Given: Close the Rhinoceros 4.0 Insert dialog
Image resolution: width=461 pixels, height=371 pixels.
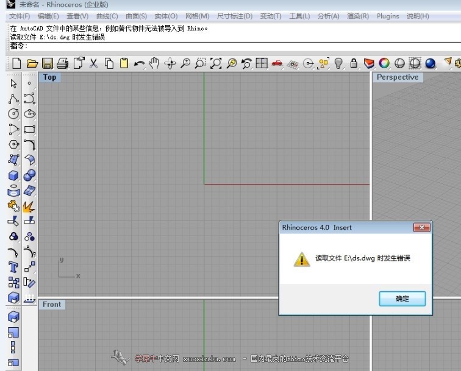Looking at the screenshot, I should pyautogui.click(x=422, y=227).
